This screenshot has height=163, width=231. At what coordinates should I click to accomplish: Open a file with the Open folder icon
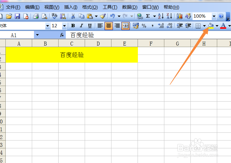click(x=9, y=16)
